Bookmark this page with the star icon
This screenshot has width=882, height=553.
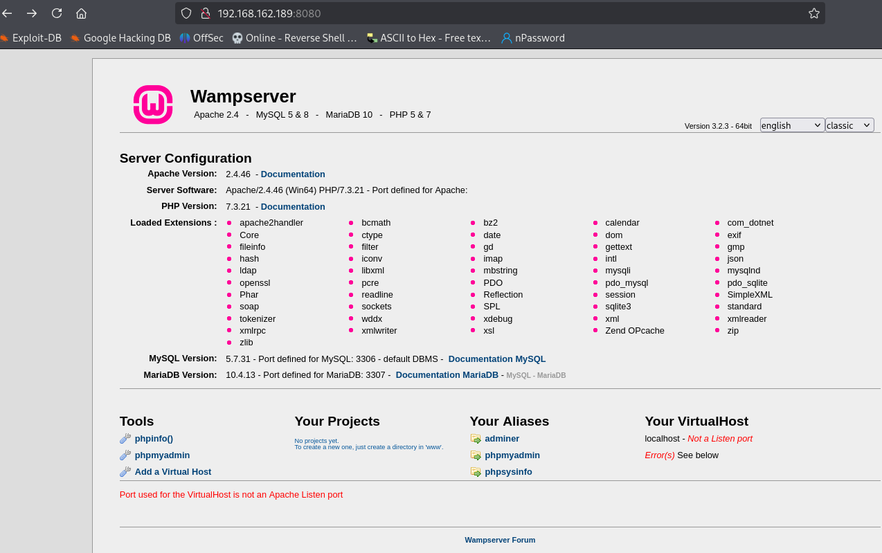point(813,13)
